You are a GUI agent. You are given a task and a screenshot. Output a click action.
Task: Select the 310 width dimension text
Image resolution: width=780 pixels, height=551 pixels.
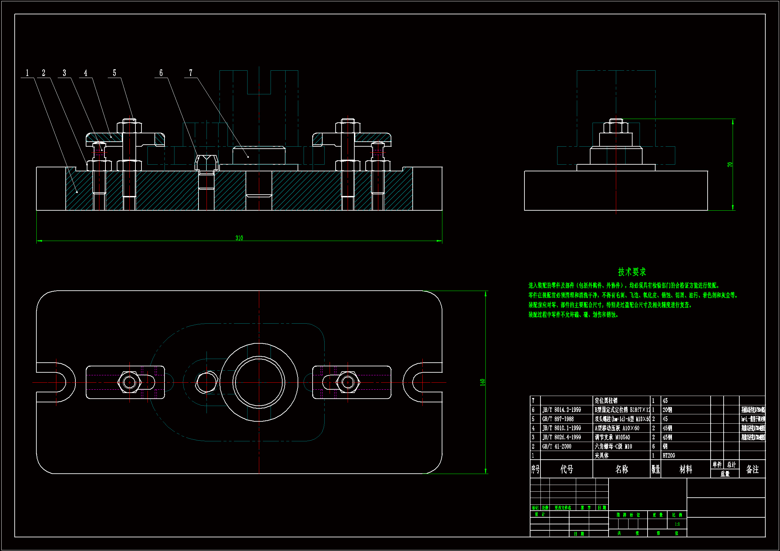(239, 238)
